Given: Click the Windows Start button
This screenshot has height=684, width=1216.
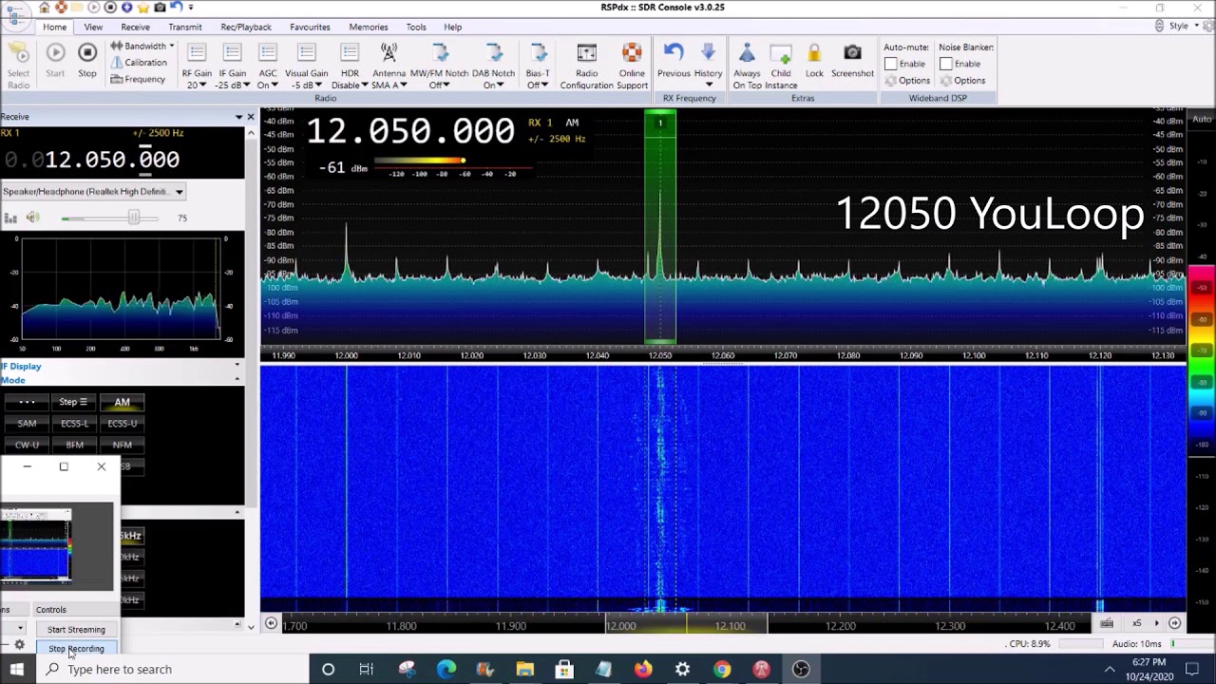Looking at the screenshot, I should pos(16,670).
